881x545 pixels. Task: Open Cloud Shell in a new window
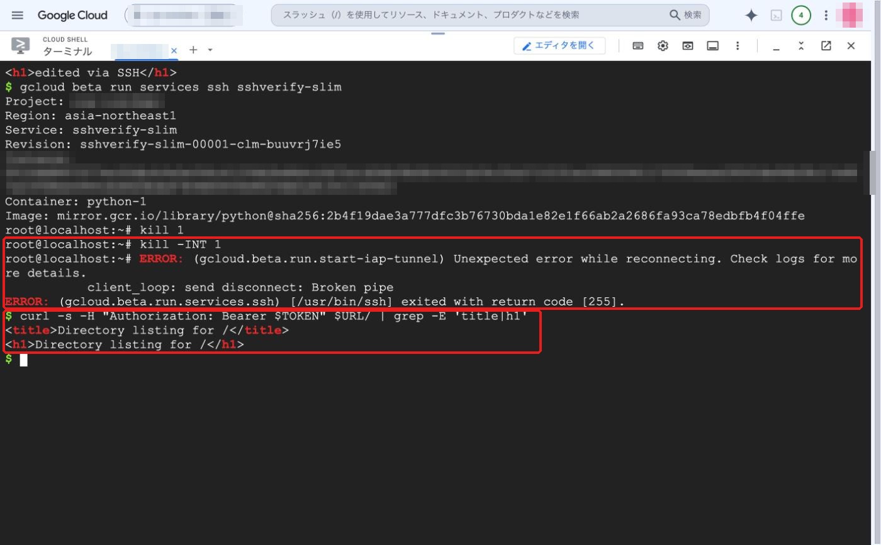(x=826, y=46)
